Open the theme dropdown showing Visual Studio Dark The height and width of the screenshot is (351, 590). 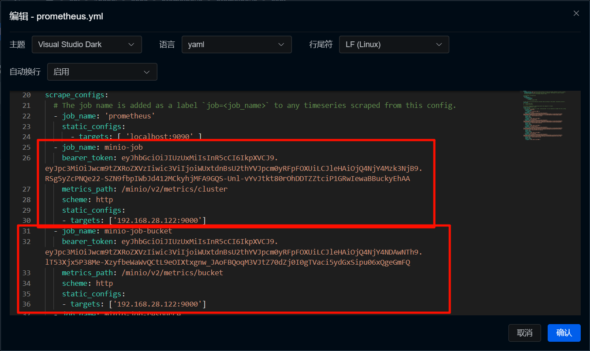pyautogui.click(x=87, y=44)
